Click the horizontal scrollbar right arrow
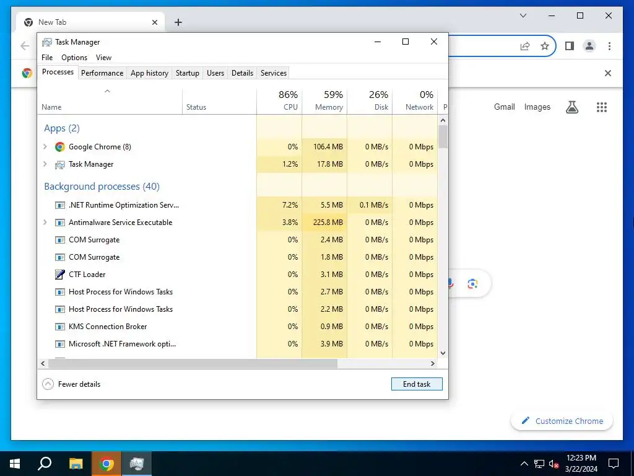This screenshot has height=476, width=634. [433, 363]
